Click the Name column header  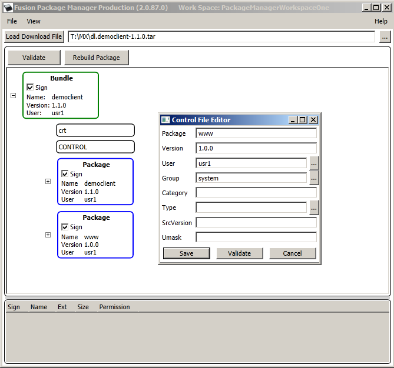[x=39, y=307]
